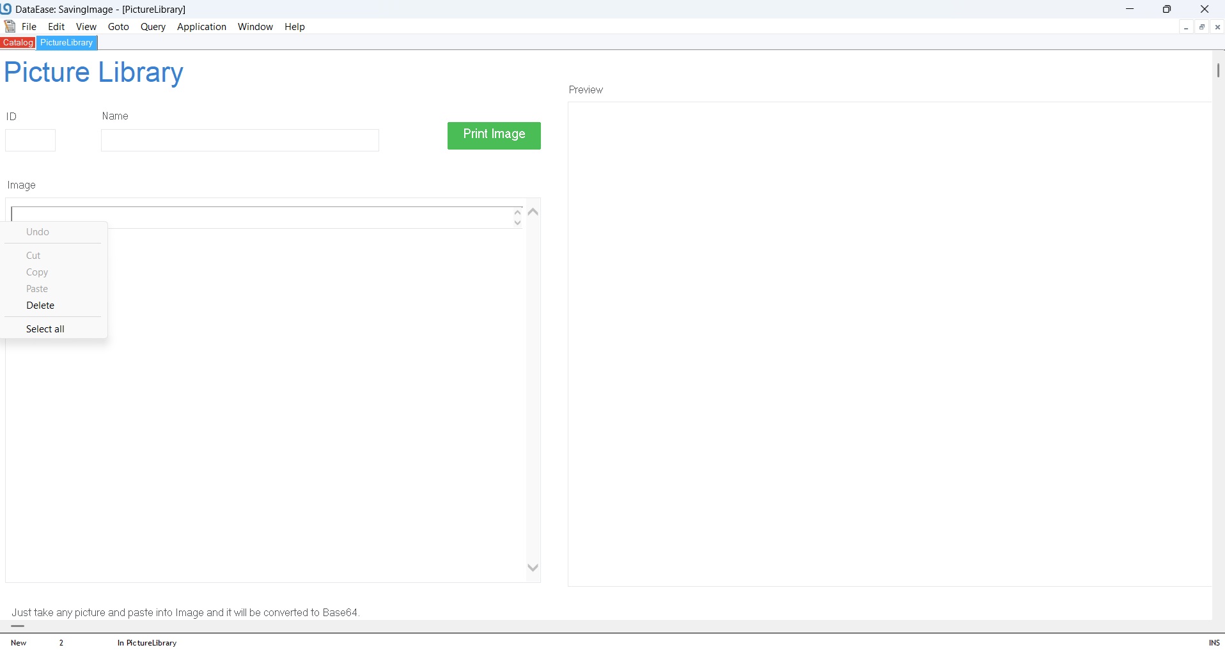Open the File menu

29,27
